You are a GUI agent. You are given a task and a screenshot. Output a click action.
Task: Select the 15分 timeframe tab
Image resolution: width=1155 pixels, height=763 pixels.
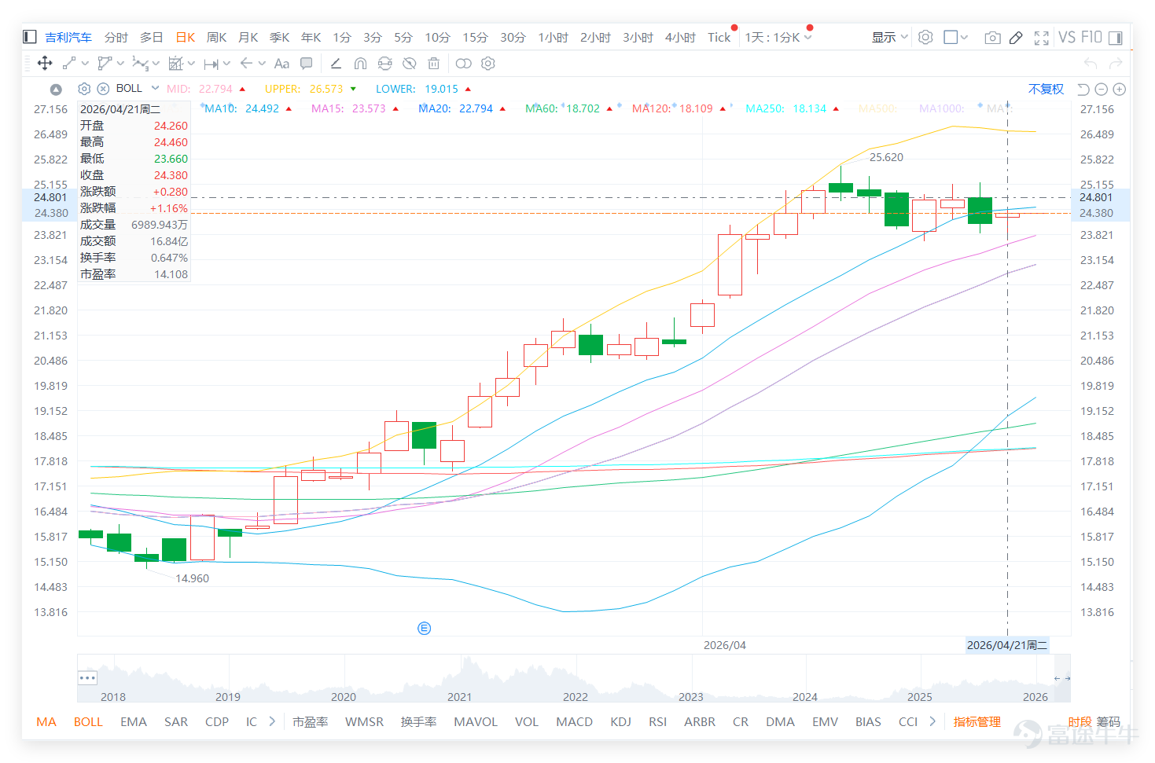tap(475, 37)
